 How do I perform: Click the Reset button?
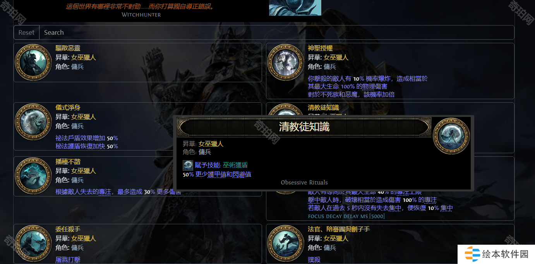(26, 32)
